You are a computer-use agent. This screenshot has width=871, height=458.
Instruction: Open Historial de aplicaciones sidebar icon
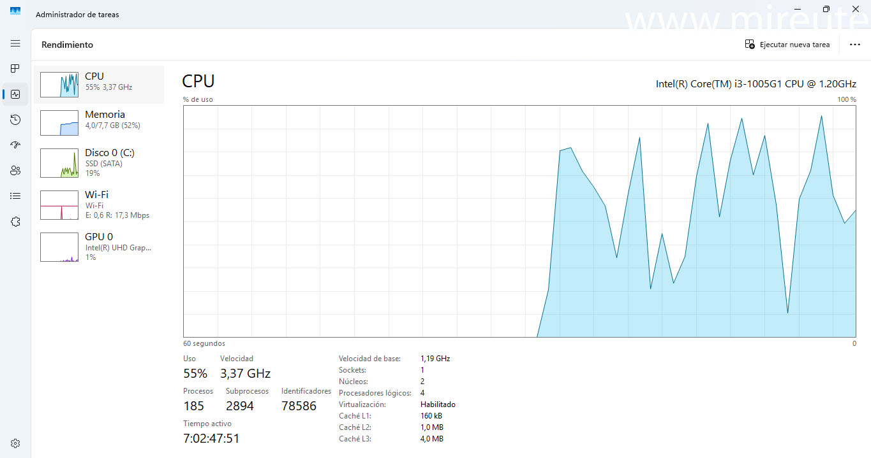point(15,120)
